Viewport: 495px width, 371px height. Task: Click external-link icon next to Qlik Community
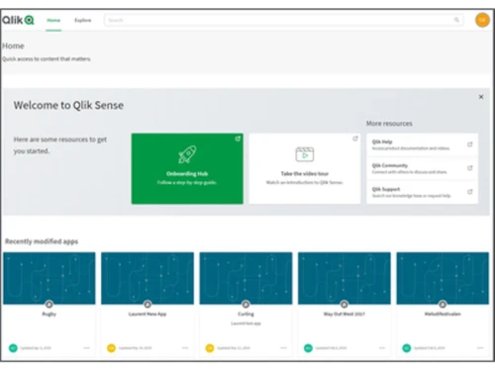470,168
